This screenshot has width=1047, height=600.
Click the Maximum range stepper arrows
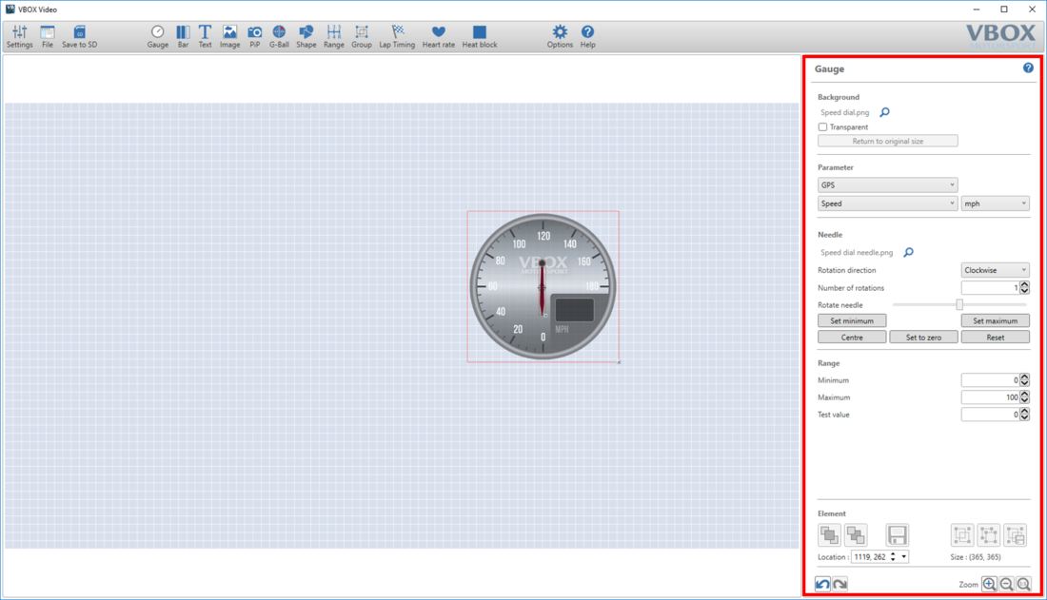click(x=1024, y=397)
